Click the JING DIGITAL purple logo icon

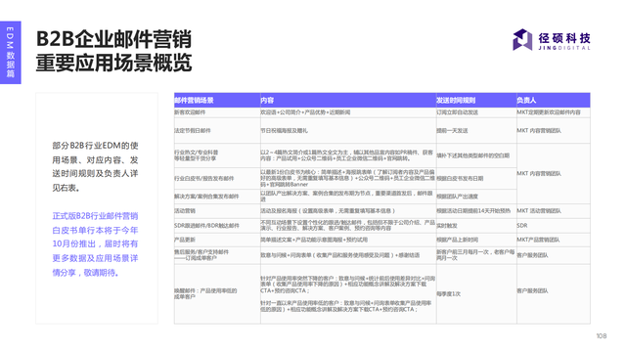tap(522, 39)
